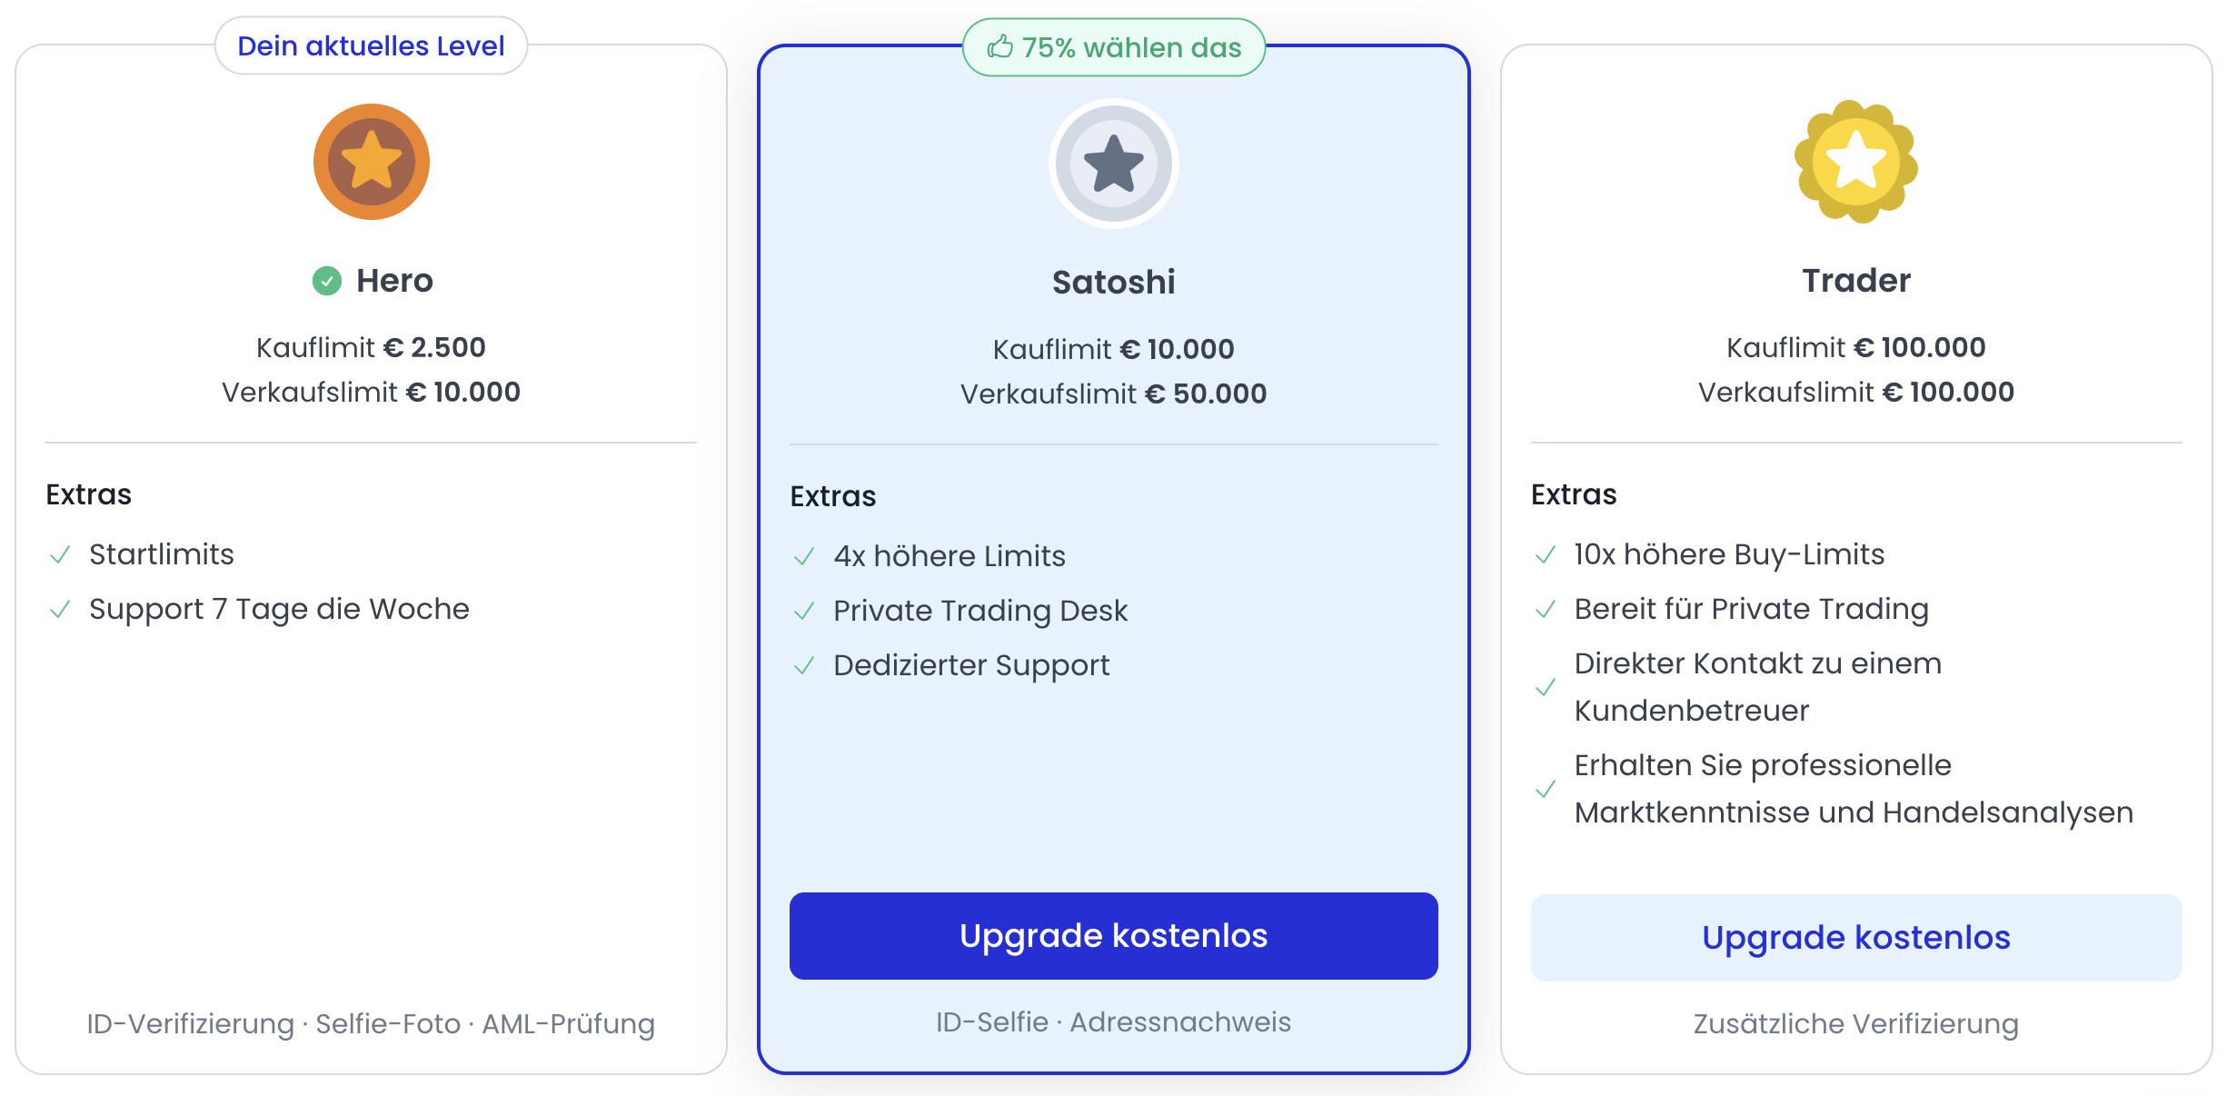2237x1096 pixels.
Task: Select the Satoshi plan title
Action: point(1114,282)
